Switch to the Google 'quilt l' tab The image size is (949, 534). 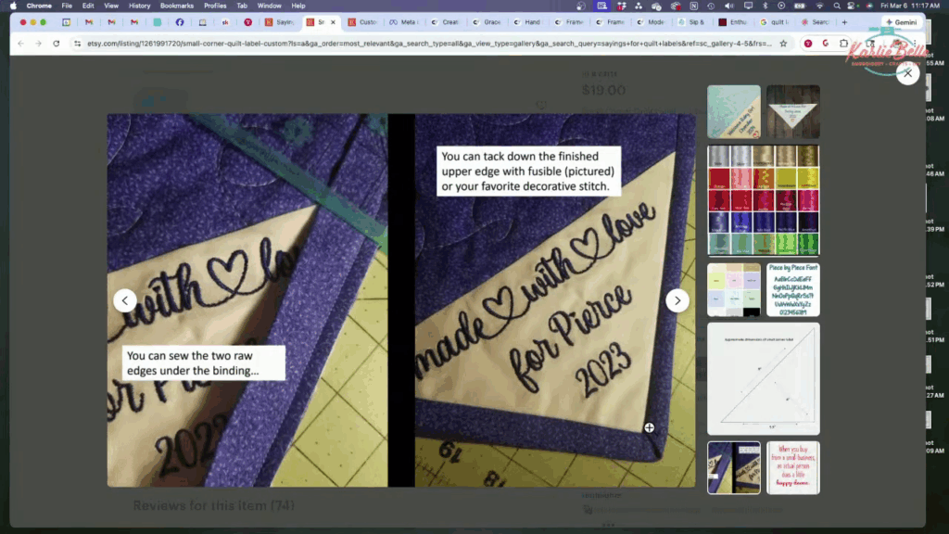(774, 22)
